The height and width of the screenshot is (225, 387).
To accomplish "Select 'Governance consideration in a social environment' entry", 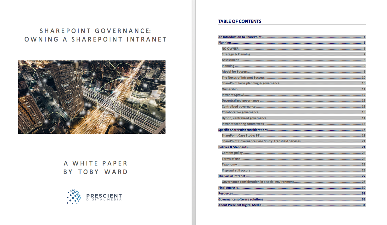I will point(293,182).
